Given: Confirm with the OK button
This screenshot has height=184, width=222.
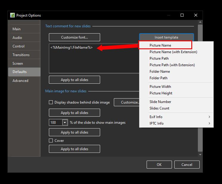Looking at the screenshot, I should click(x=159, y=165).
